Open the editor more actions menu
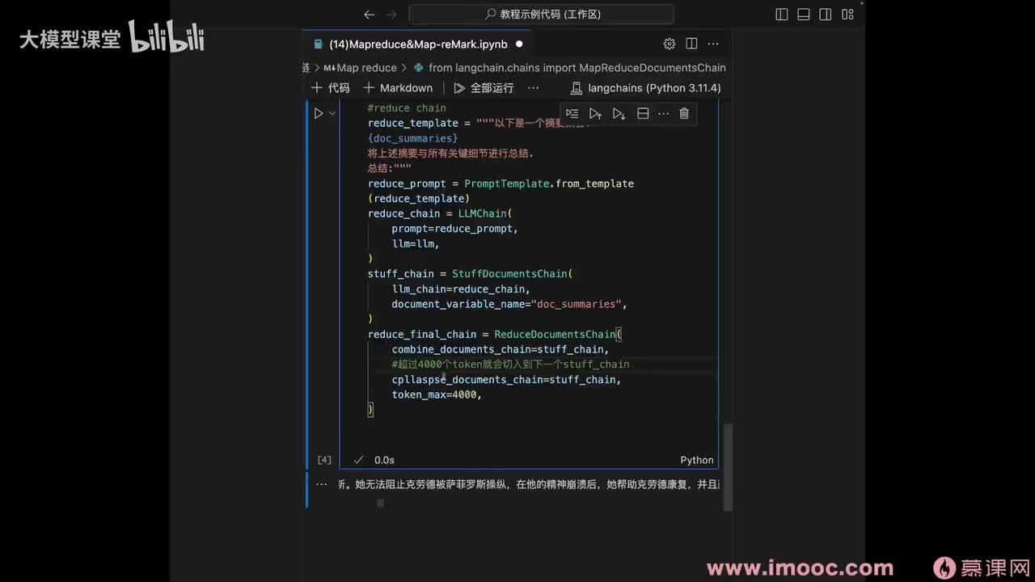This screenshot has width=1035, height=582. pyautogui.click(x=713, y=44)
